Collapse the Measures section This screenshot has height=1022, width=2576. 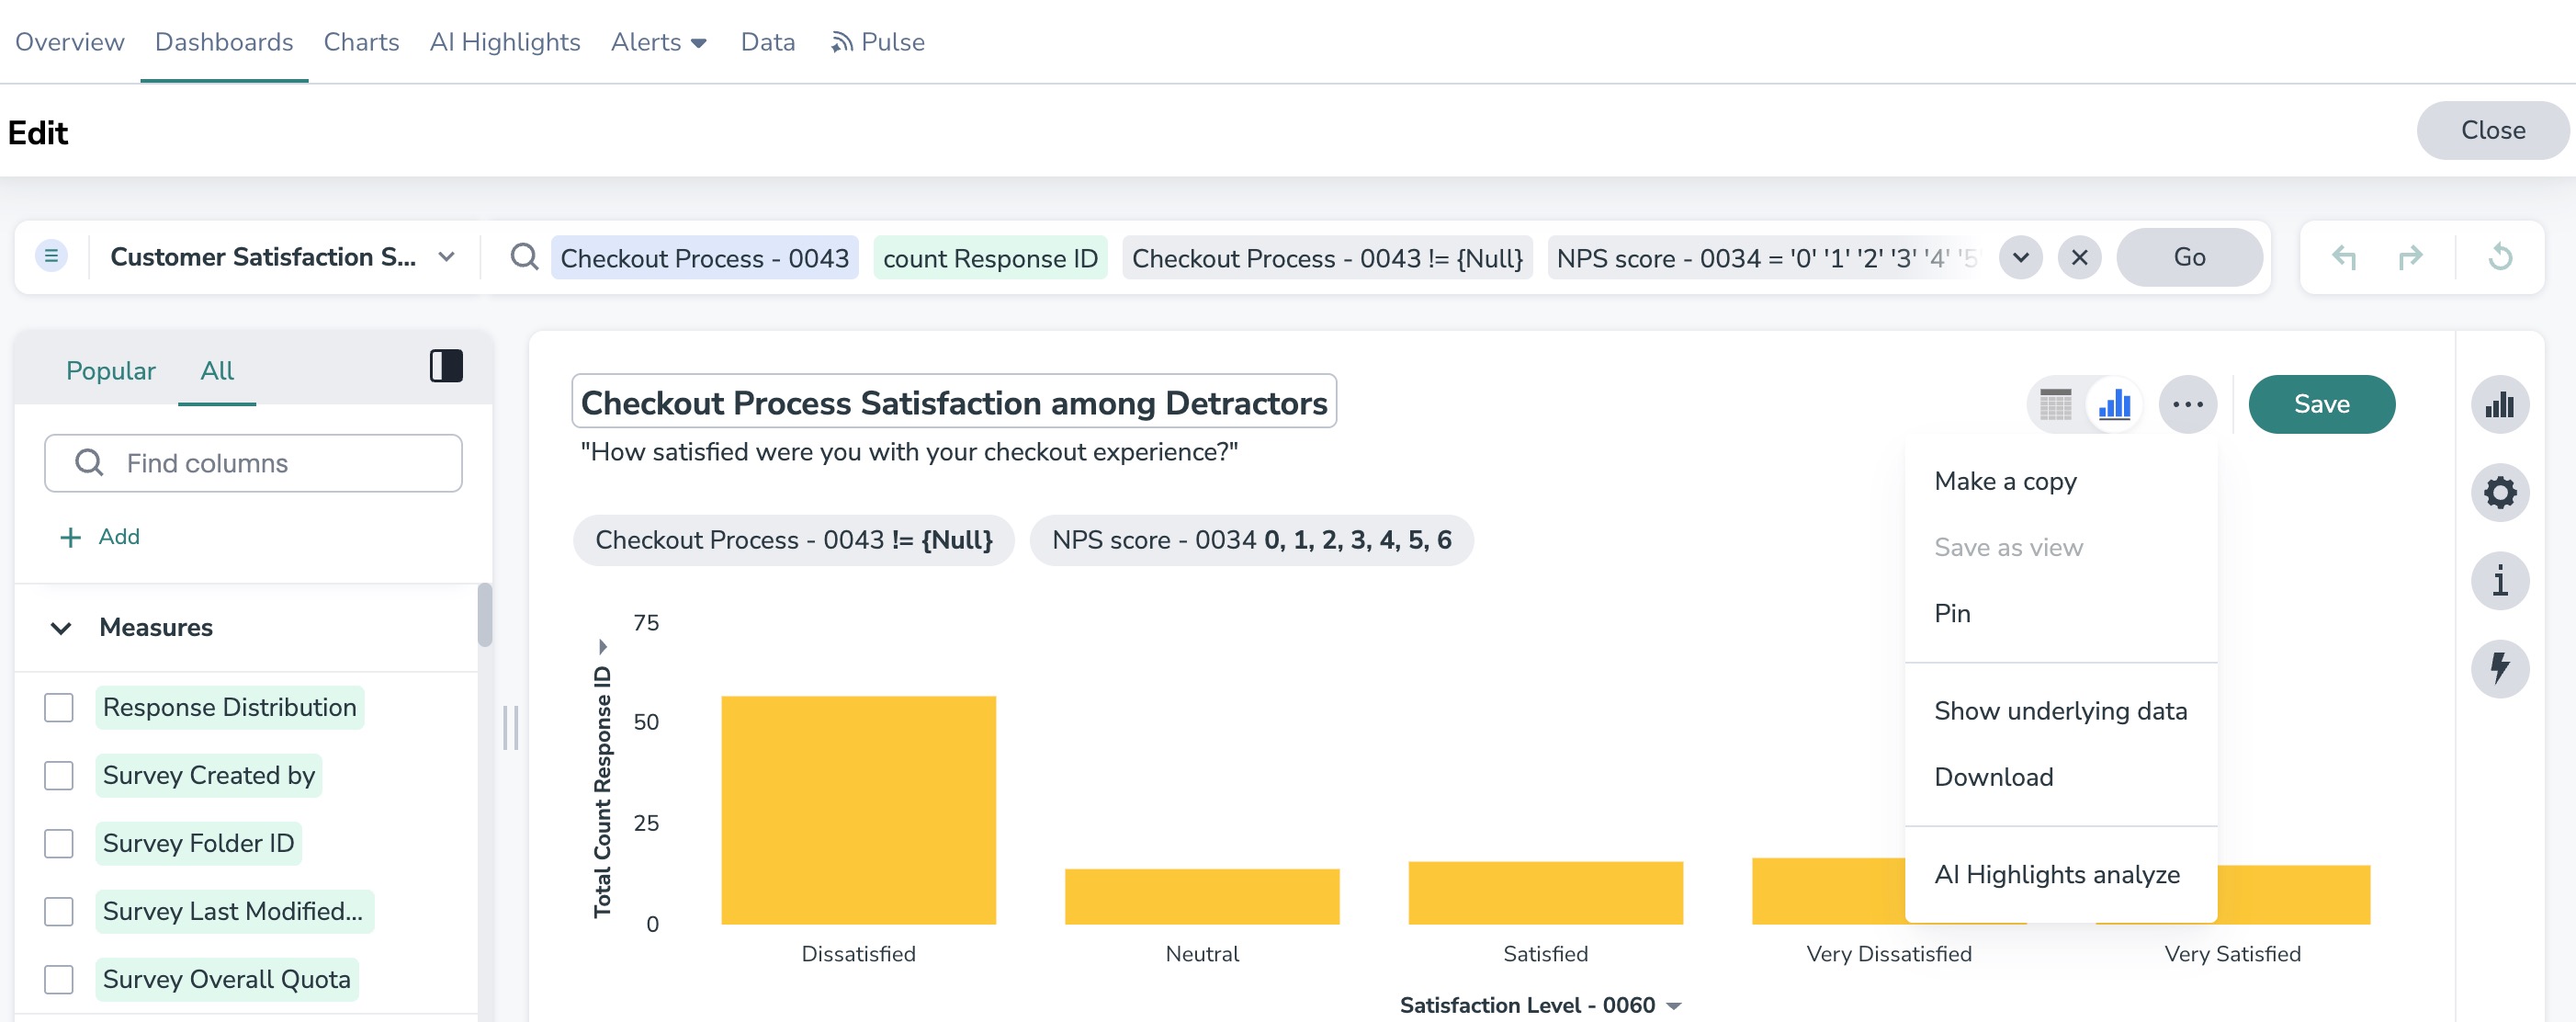[x=61, y=628]
